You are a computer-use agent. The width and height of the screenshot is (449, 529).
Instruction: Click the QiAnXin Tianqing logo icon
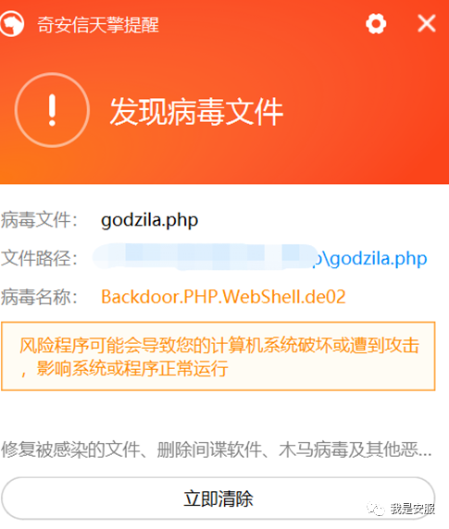(11, 24)
